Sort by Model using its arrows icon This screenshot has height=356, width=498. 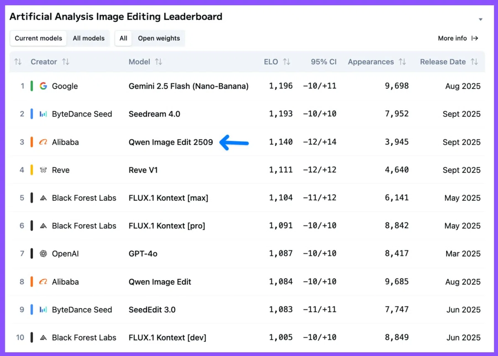[159, 62]
